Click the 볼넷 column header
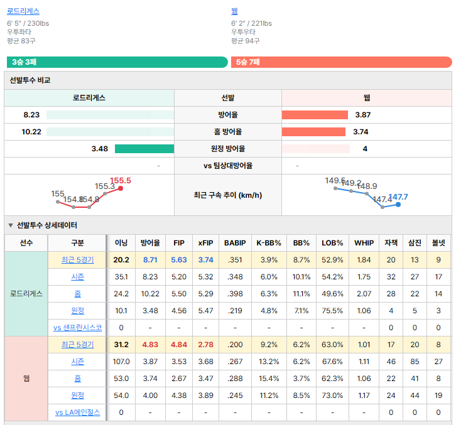 (x=438, y=243)
